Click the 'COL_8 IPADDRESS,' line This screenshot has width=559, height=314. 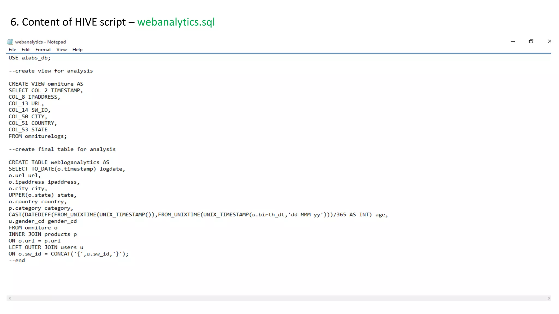pos(34,97)
